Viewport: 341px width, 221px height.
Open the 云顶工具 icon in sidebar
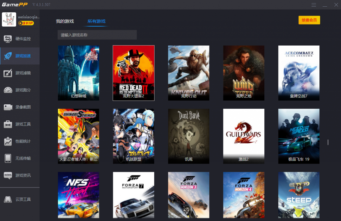[x=8, y=199]
